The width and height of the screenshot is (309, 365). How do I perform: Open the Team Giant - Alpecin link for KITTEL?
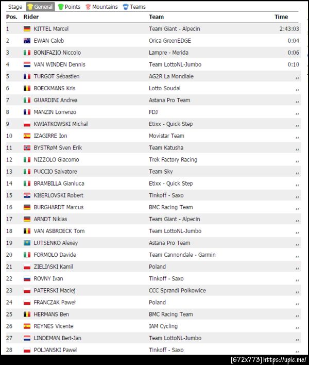pos(174,29)
